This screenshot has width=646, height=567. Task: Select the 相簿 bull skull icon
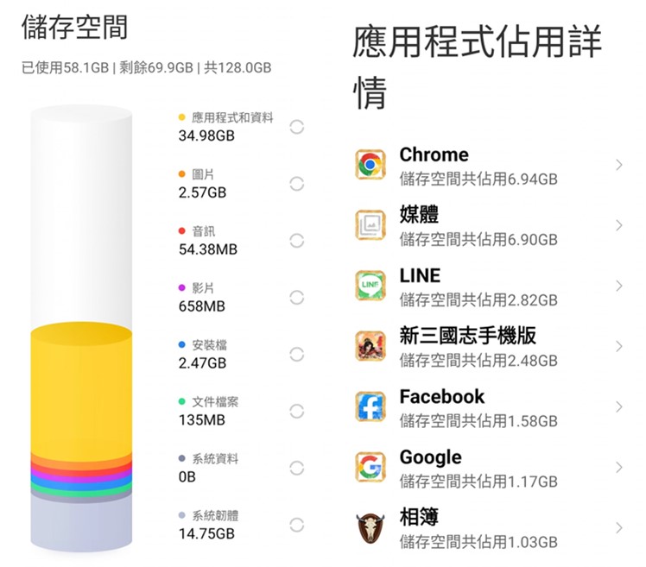[370, 527]
